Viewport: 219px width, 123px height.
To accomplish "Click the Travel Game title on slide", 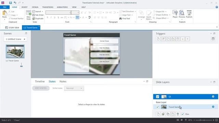I will click(x=70, y=35).
